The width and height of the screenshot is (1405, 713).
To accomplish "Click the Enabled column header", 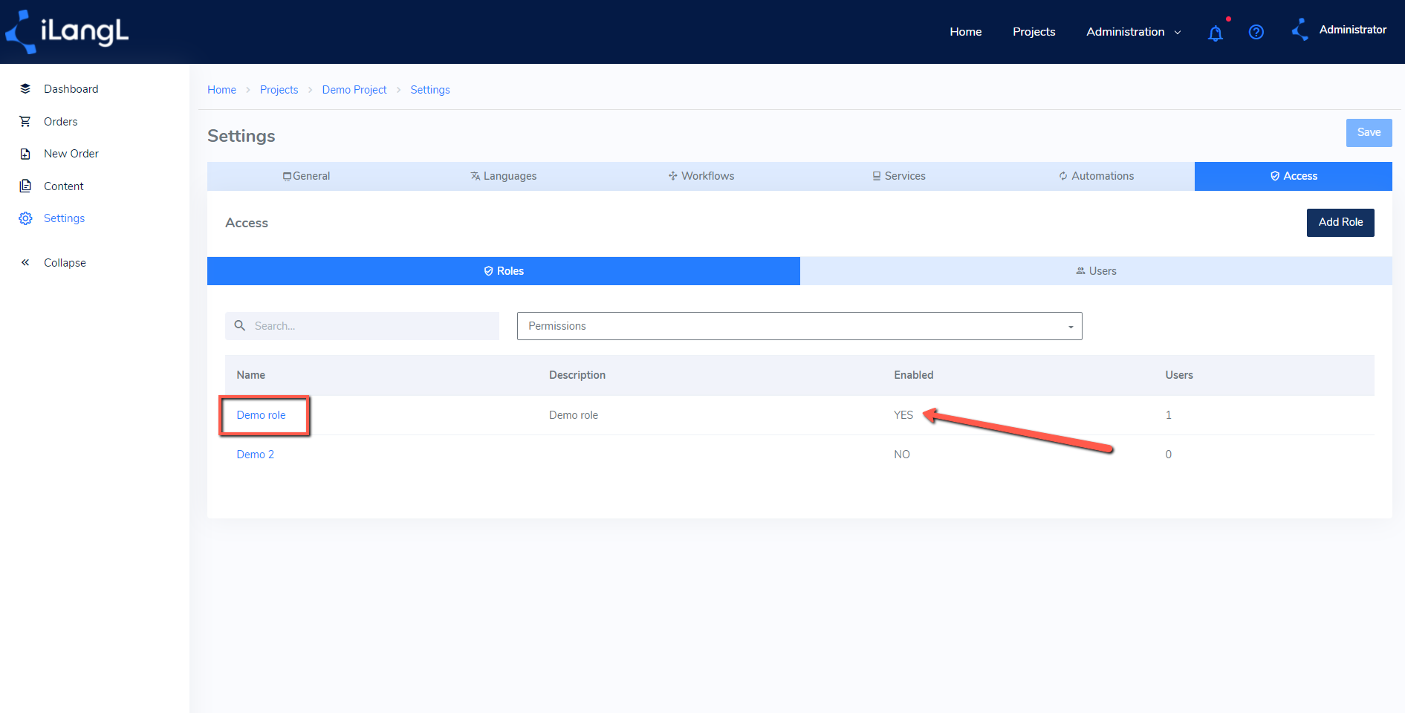I will tap(913, 375).
